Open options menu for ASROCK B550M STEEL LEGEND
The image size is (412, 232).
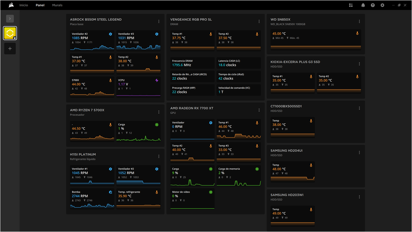[x=159, y=22]
